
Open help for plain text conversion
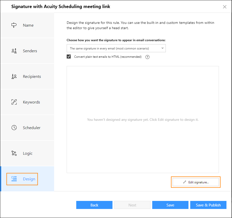pyautogui.click(x=147, y=57)
